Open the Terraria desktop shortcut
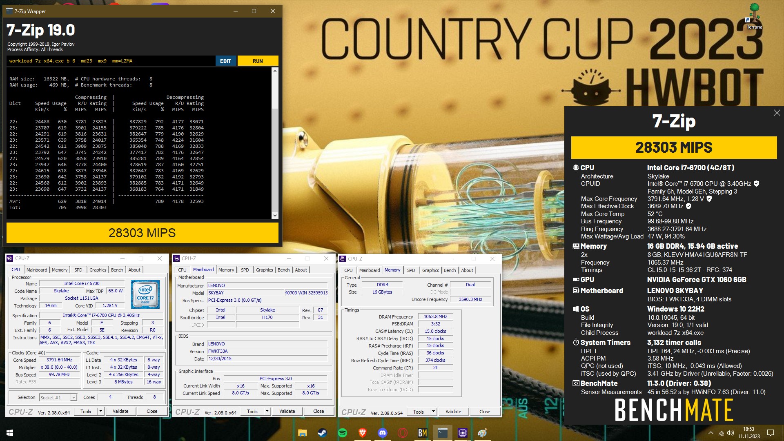The height and width of the screenshot is (441, 784). coord(754,16)
